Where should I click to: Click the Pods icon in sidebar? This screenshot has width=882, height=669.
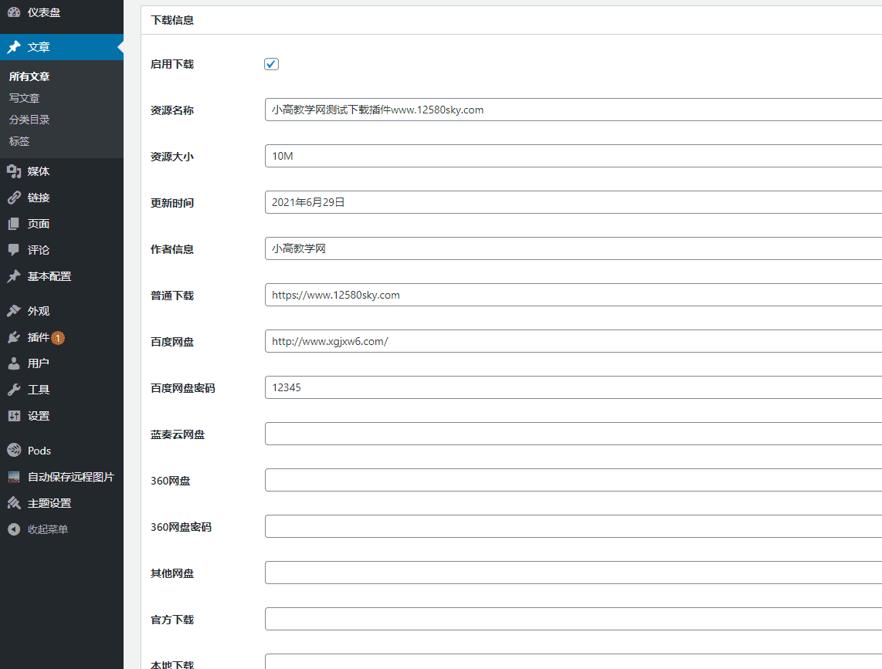14,451
